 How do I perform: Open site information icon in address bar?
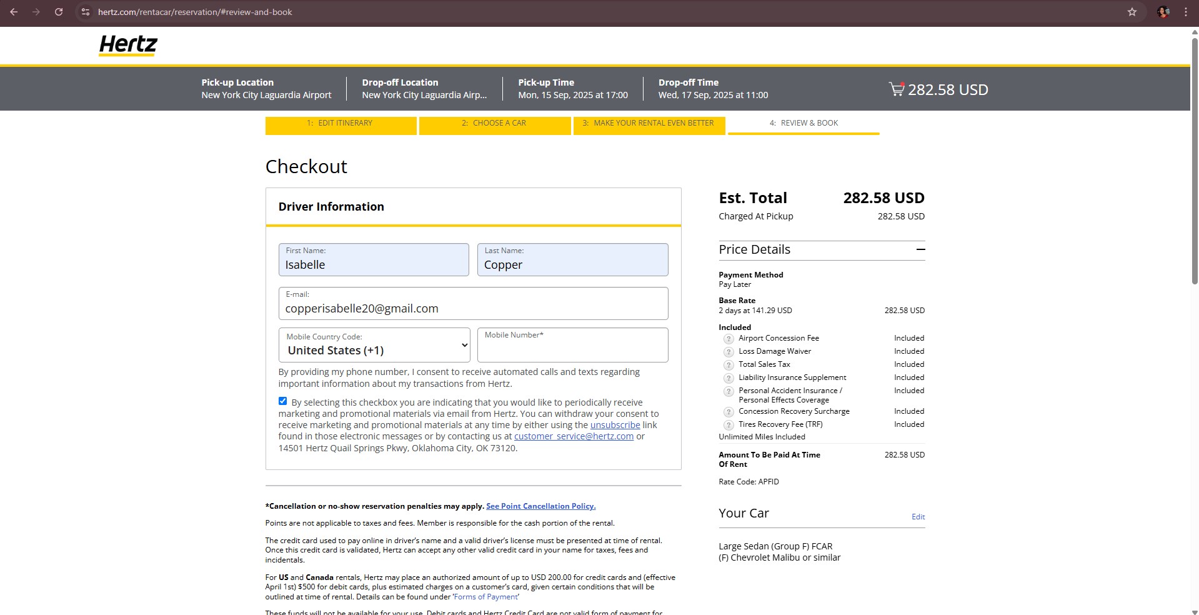point(86,12)
